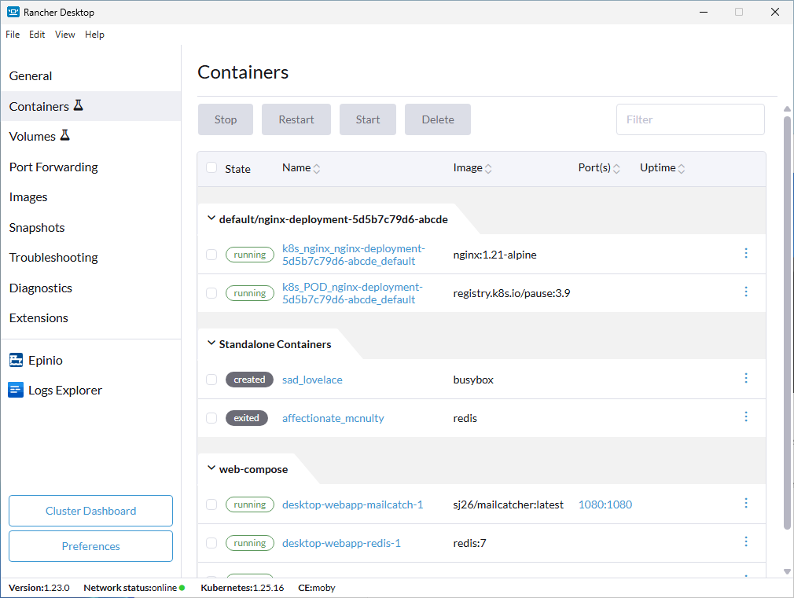Open actions menu for affectionate_mcnulty container
794x598 pixels.
coord(746,416)
